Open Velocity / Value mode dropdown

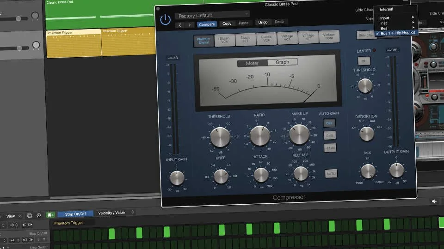(x=116, y=213)
